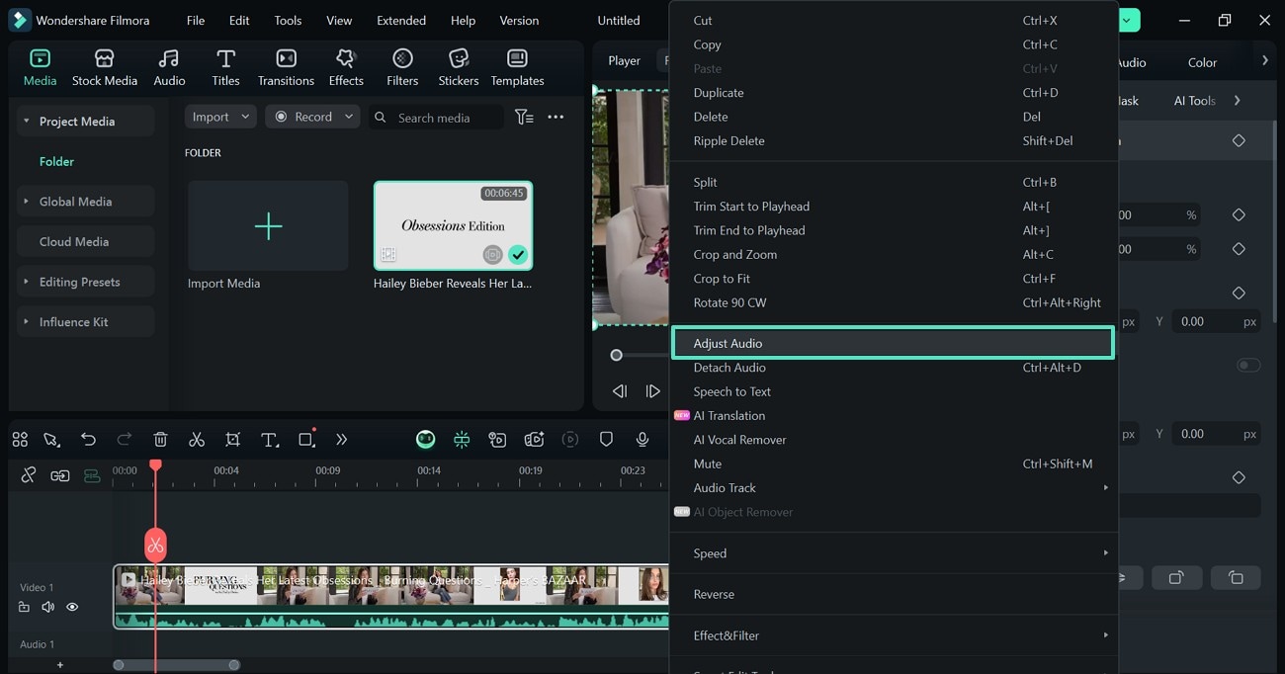Open the Add Text tool

point(270,439)
